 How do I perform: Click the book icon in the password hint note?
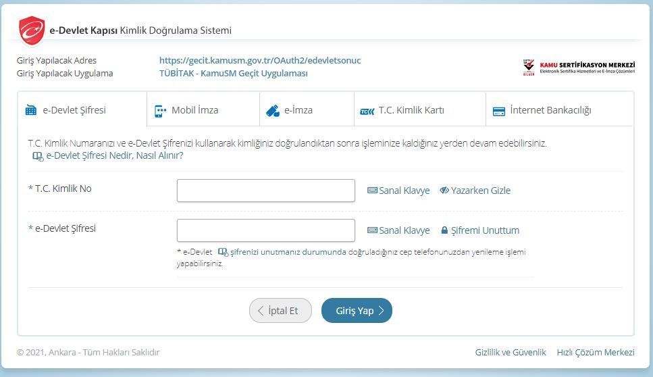coord(224,252)
